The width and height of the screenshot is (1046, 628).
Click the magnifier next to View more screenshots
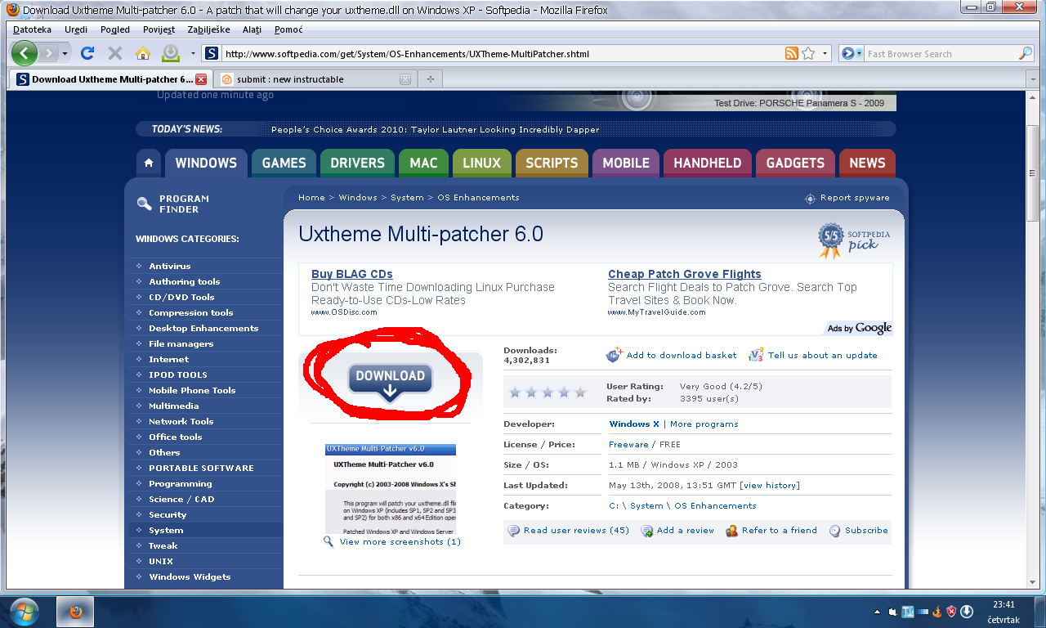coord(329,541)
